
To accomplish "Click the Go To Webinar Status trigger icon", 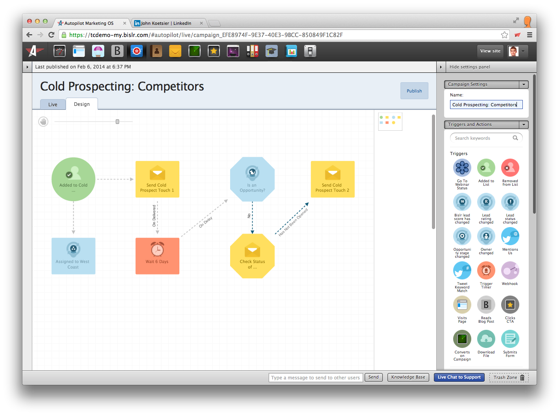I will tap(462, 168).
